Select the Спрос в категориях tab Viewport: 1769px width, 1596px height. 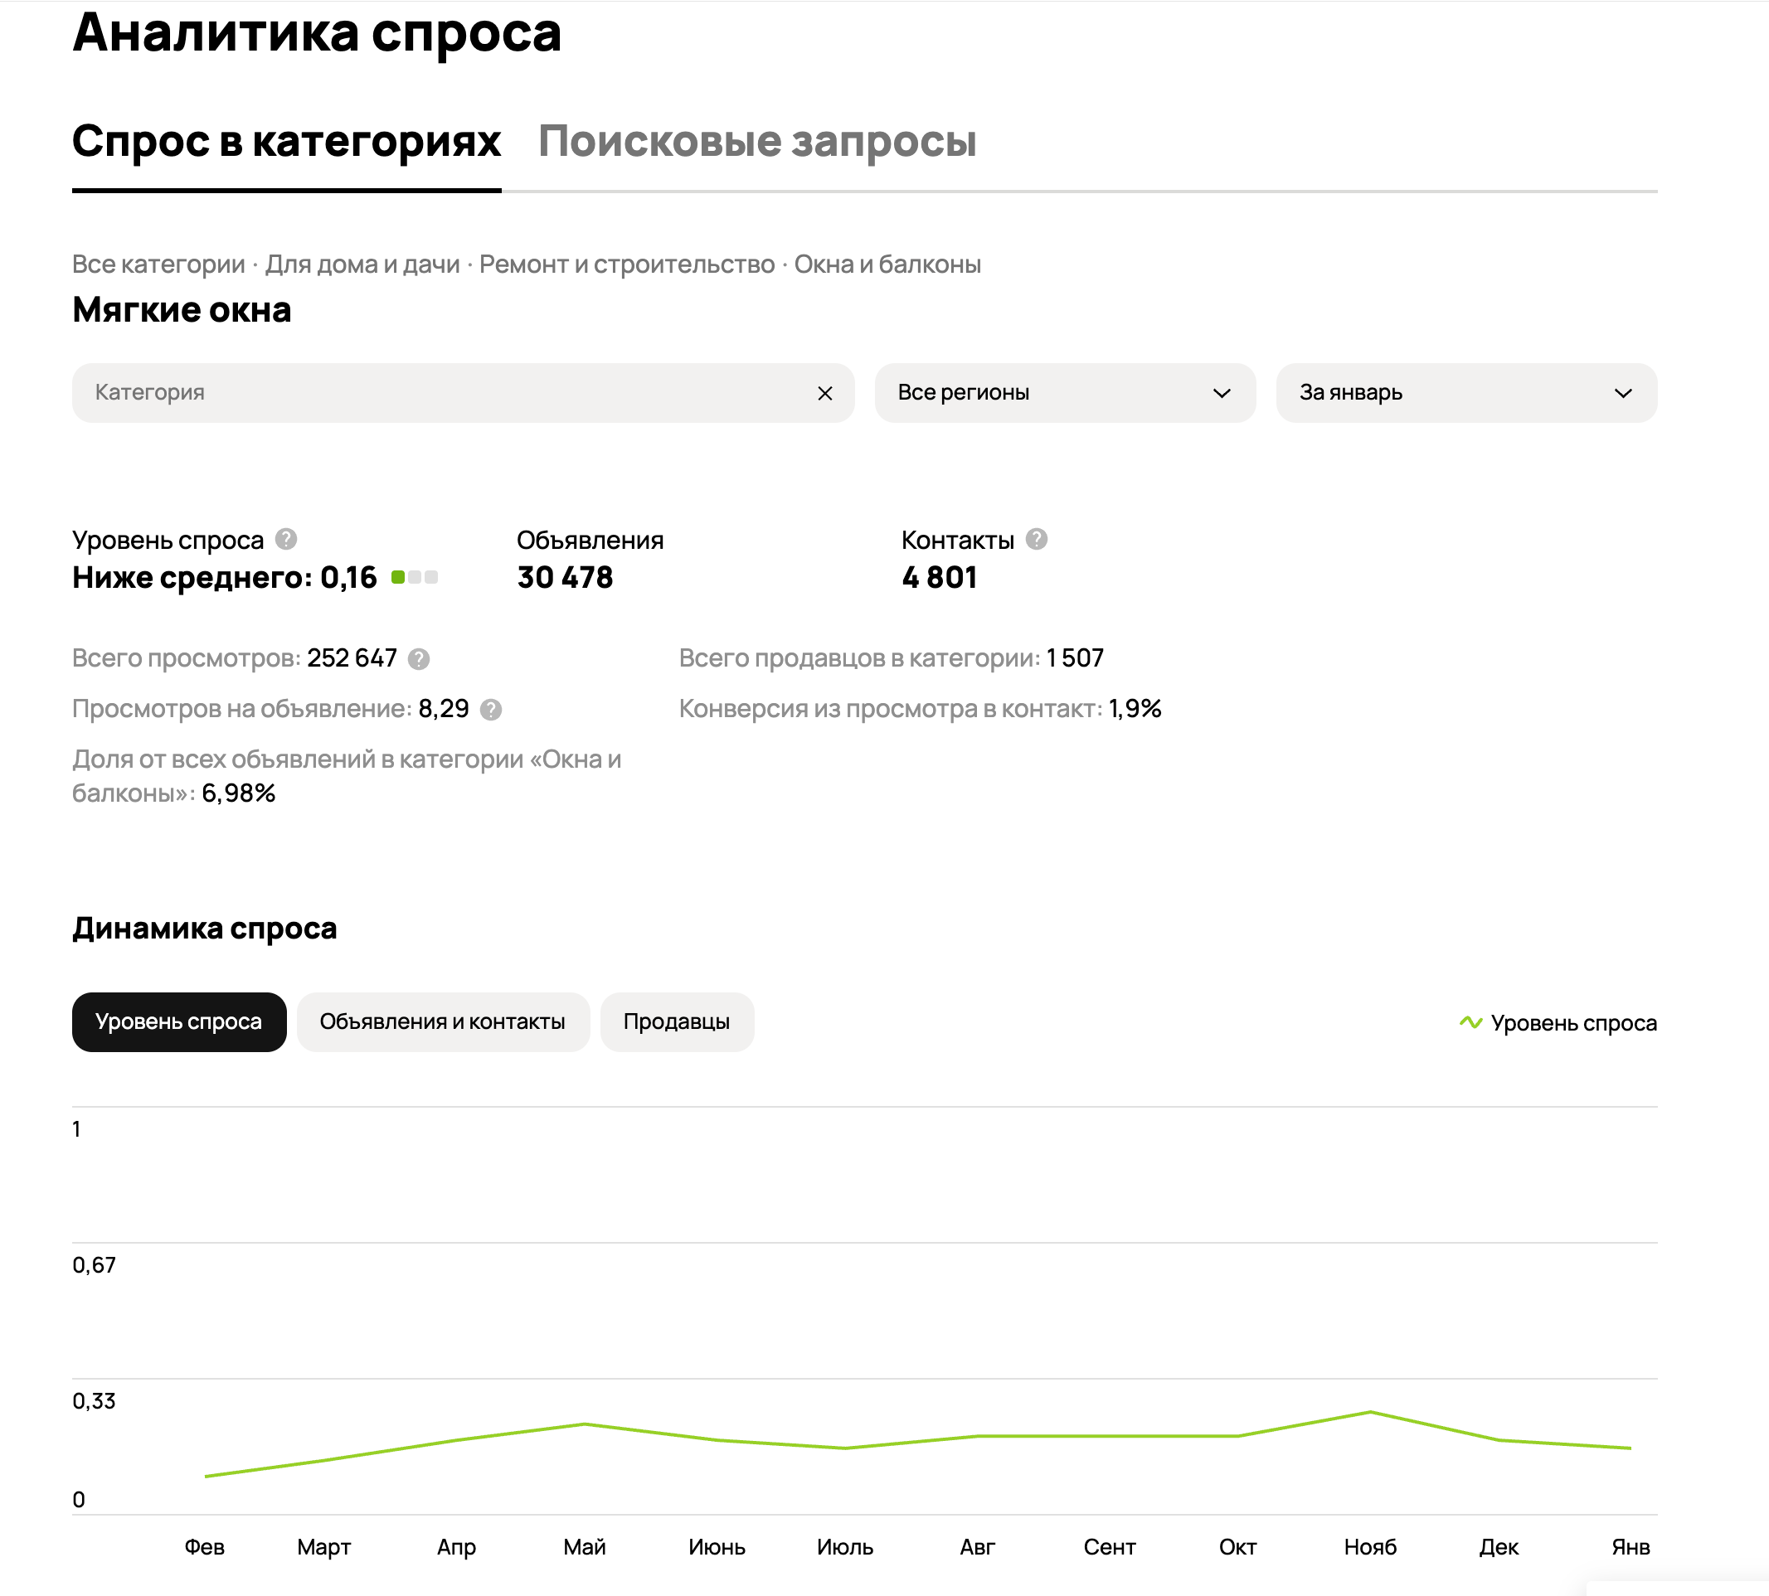[x=286, y=141]
